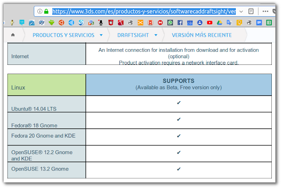Open the golden cross bookmark
This screenshot has width=281, height=188.
[12, 22]
